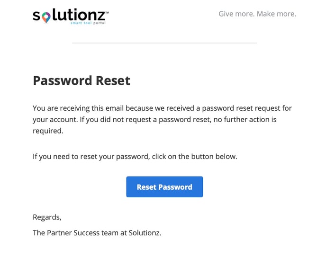Click the trademark symbol beside the logo
The width and height of the screenshot is (326, 256).
coord(107,12)
